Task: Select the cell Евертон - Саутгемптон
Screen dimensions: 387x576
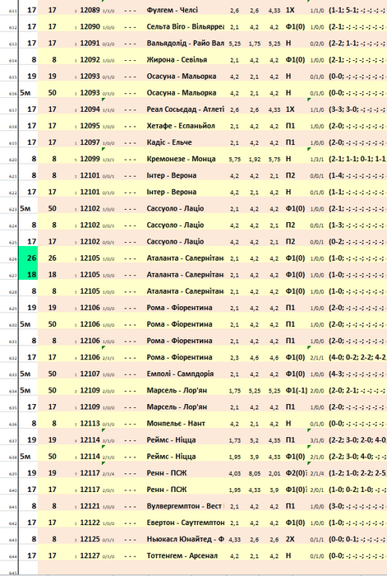Action: (186, 523)
